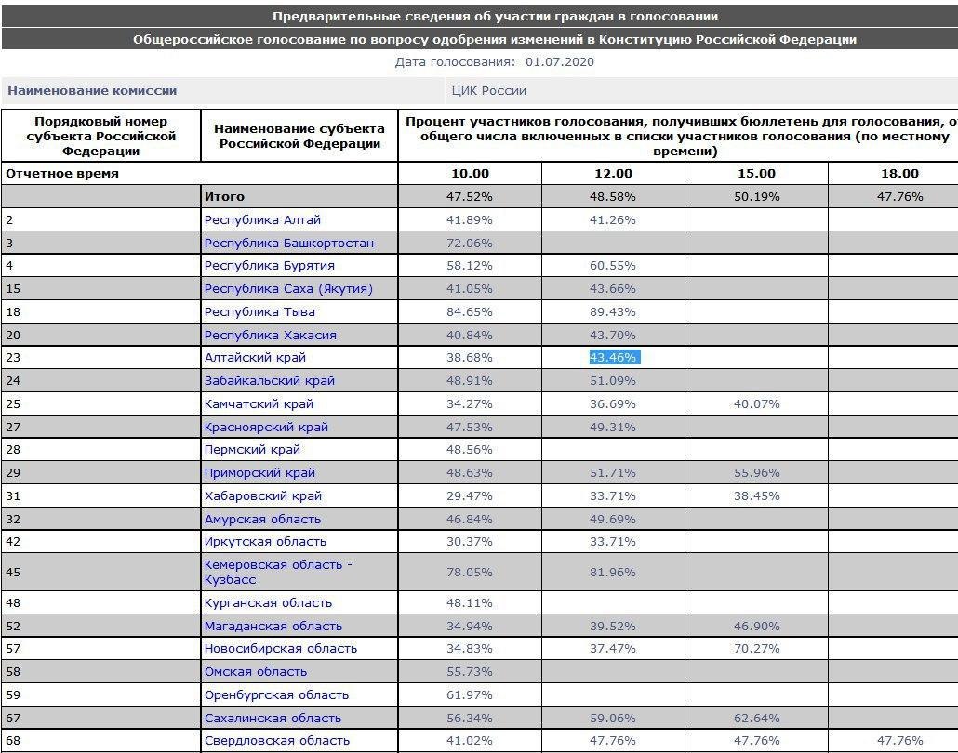Open the Новосибирская область link
Viewport: 958px width, 753px height.
point(281,649)
